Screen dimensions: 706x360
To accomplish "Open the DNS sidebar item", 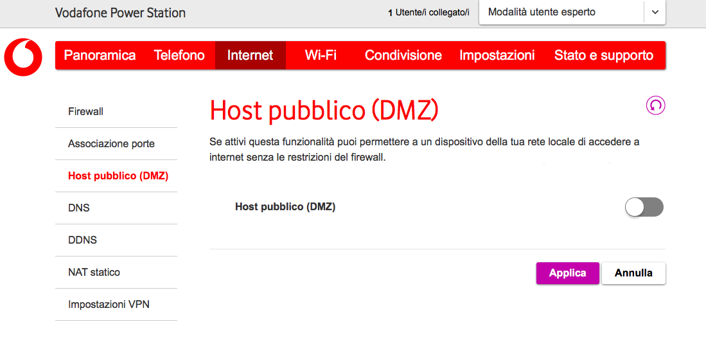I will click(78, 208).
